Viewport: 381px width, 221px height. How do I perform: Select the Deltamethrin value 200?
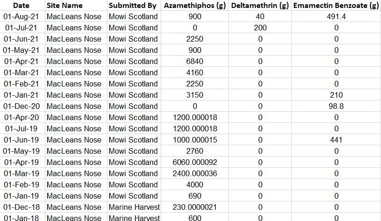tap(260, 28)
